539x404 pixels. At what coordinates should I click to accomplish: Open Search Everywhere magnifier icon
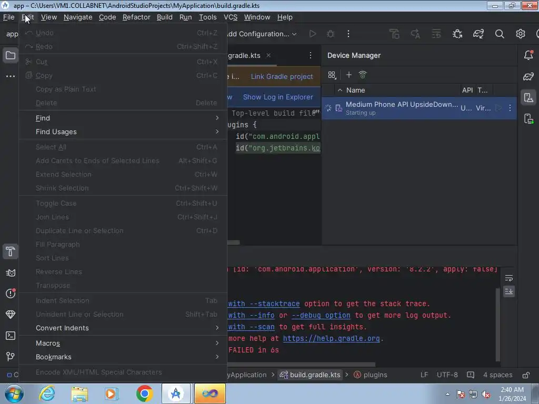coord(499,34)
